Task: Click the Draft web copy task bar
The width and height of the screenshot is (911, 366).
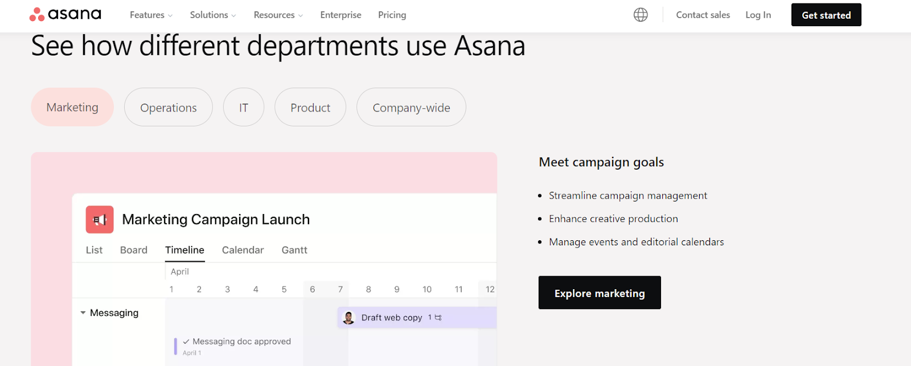Action: click(x=417, y=318)
